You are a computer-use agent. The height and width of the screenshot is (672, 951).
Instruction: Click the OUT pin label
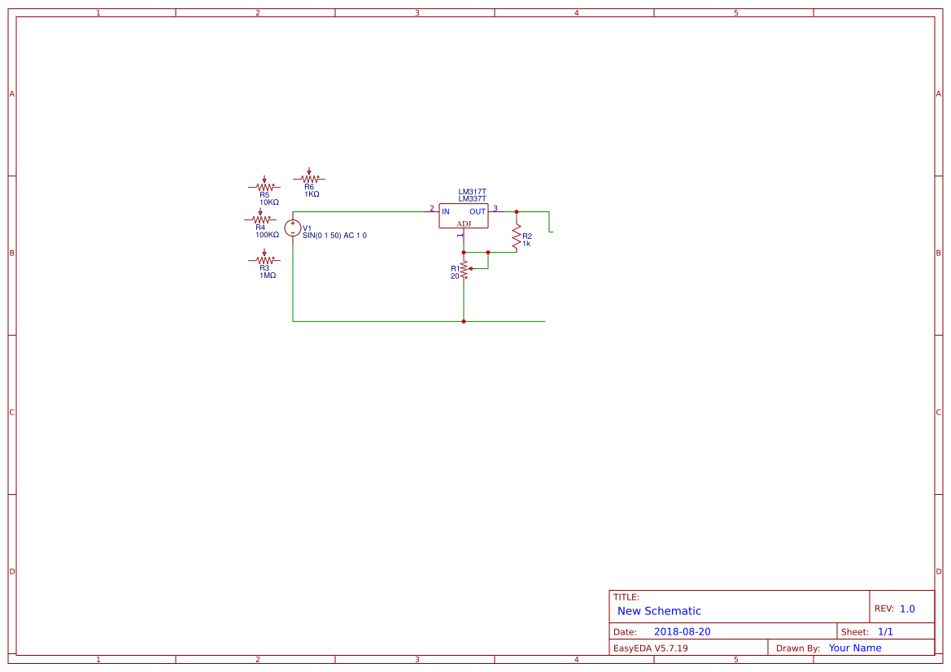478,211
